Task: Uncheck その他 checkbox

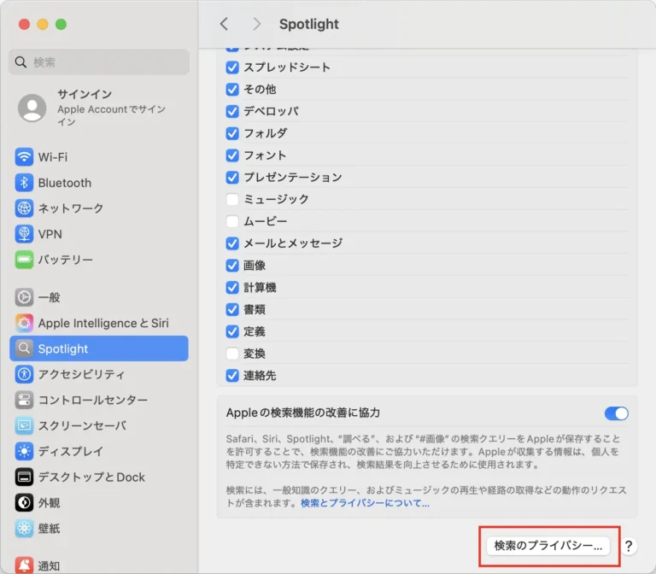Action: coord(232,89)
